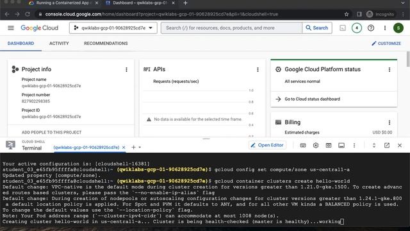Open the Help question mark menu

[x=371, y=28]
